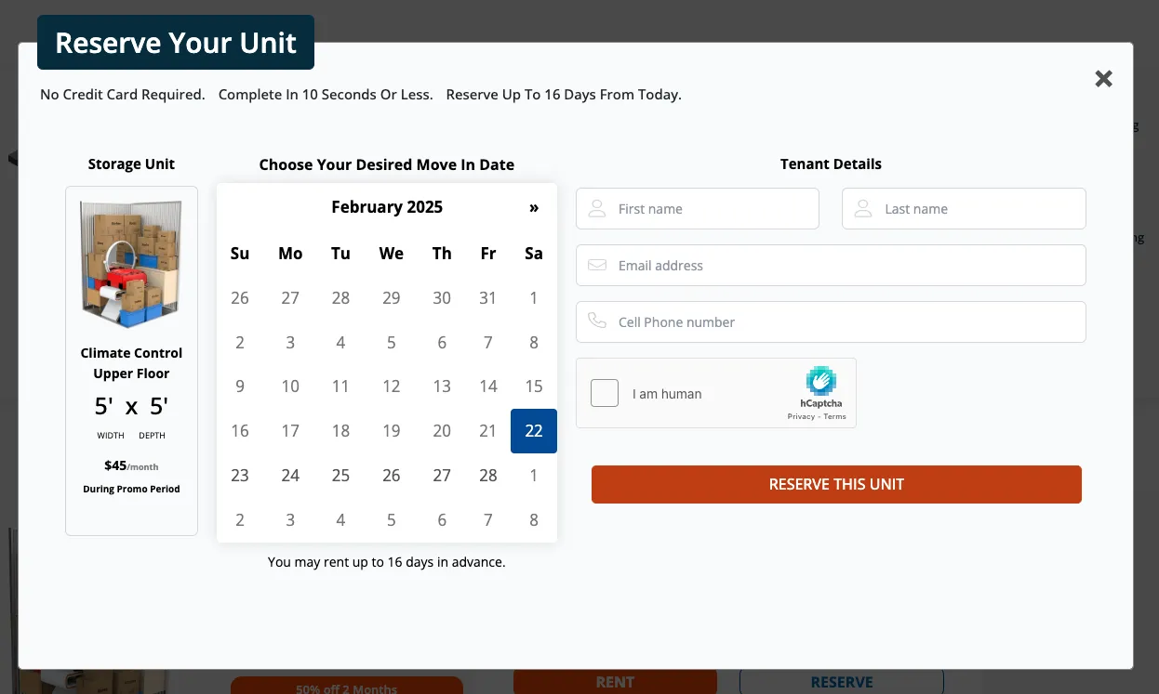The width and height of the screenshot is (1159, 694).
Task: Open the hCaptcha Privacy link
Action: pos(801,416)
